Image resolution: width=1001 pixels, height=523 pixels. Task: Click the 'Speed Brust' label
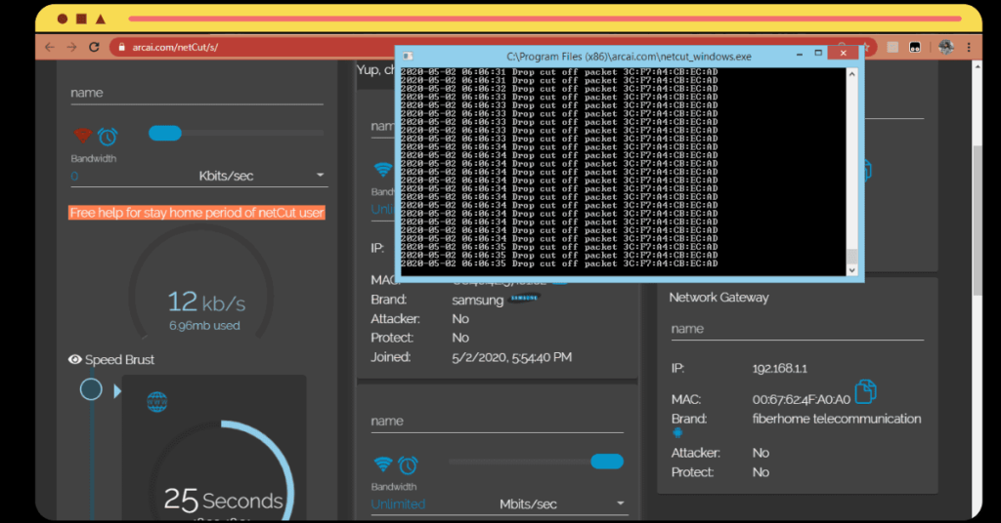[x=119, y=359]
